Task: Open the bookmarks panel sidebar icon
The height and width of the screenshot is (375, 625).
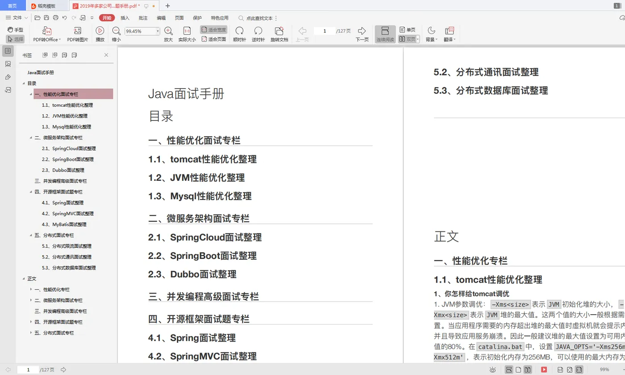Action: point(8,51)
